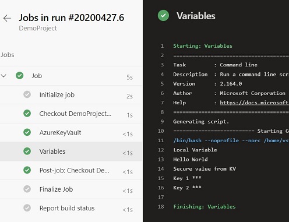
Task: Click gray status icon for Report build status
Action: [x=27, y=208]
